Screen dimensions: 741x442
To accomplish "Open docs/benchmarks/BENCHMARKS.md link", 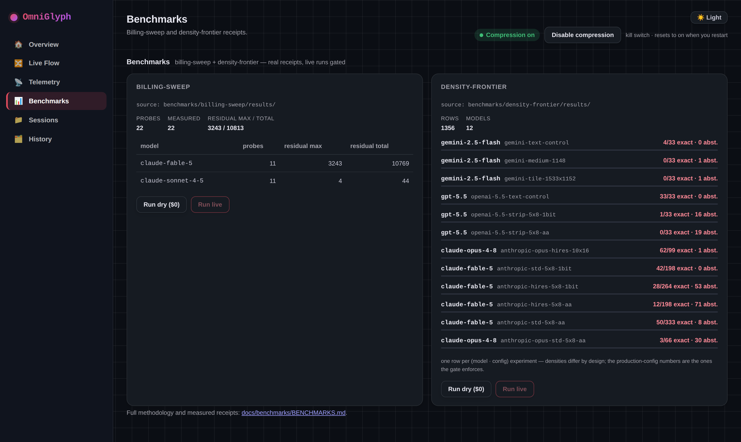I will pyautogui.click(x=293, y=413).
